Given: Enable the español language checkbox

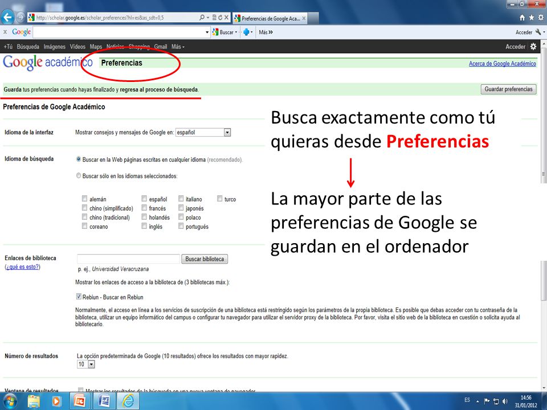Looking at the screenshot, I should (144, 199).
